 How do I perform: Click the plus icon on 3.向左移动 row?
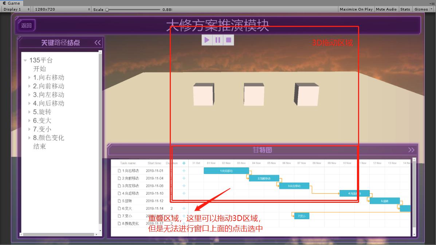pos(184,186)
